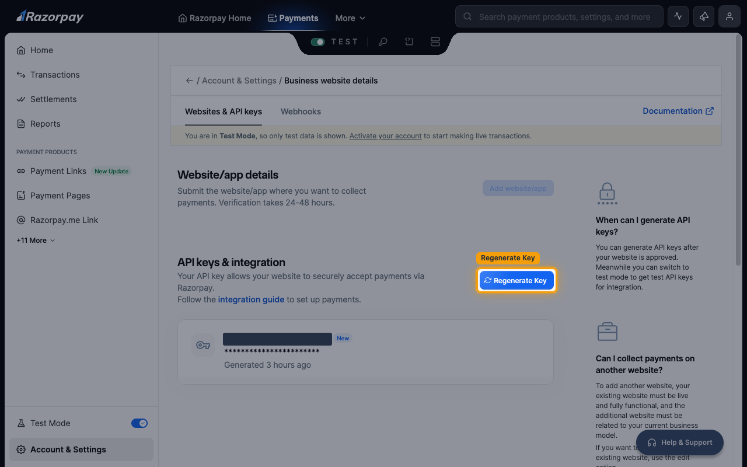Open the user profile icon
Viewport: 747px width, 467px height.
729,16
